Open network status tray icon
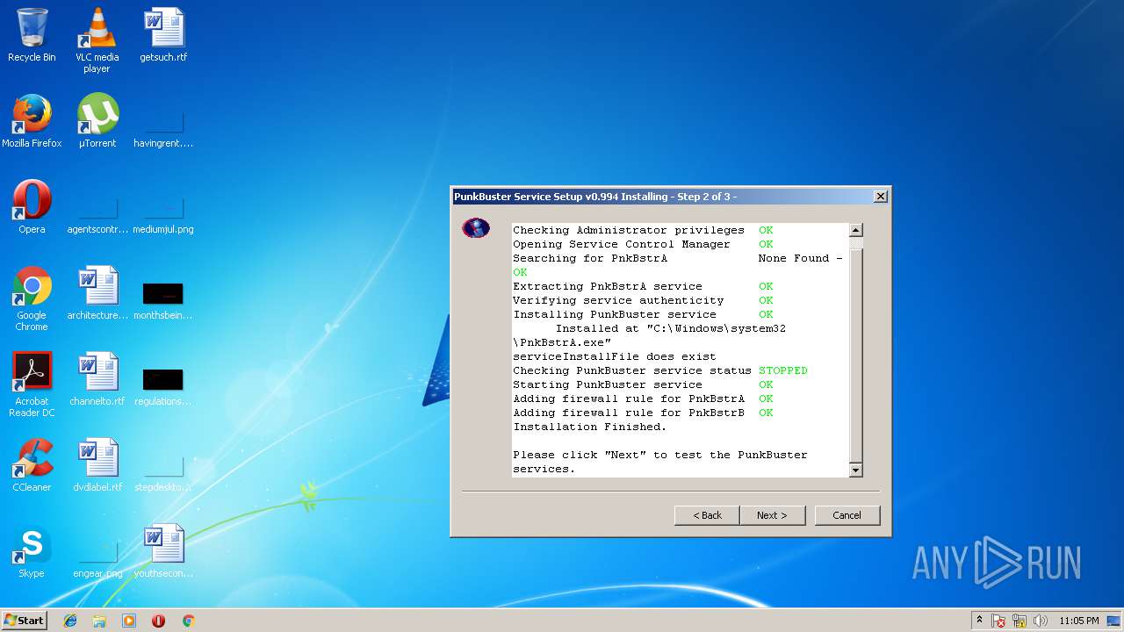Screen dimensions: 1124x632 click(x=1020, y=621)
